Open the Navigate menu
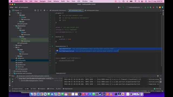 [43, 1]
